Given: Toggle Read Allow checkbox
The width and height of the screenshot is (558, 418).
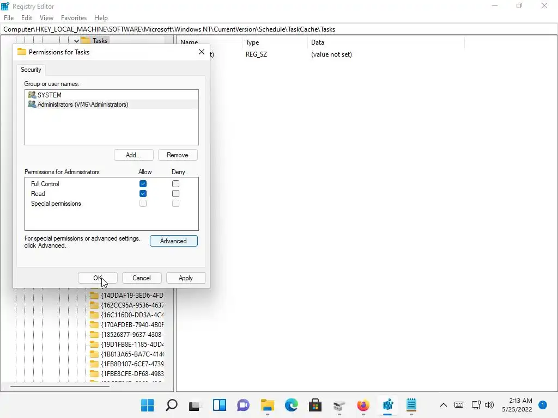Looking at the screenshot, I should pos(143,194).
